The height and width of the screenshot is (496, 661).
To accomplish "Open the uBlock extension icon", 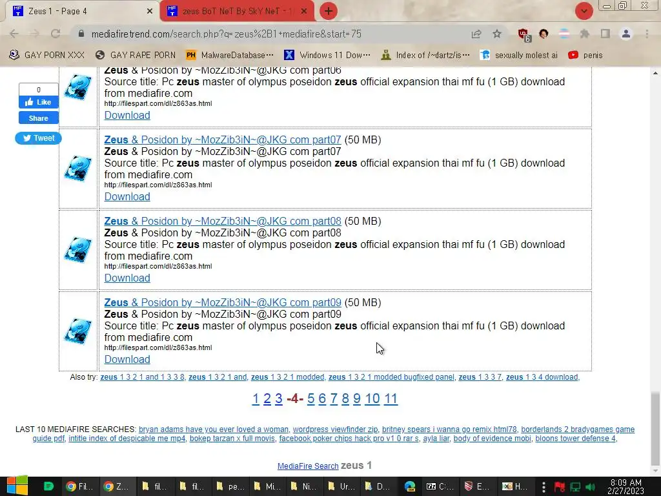I will [x=524, y=34].
